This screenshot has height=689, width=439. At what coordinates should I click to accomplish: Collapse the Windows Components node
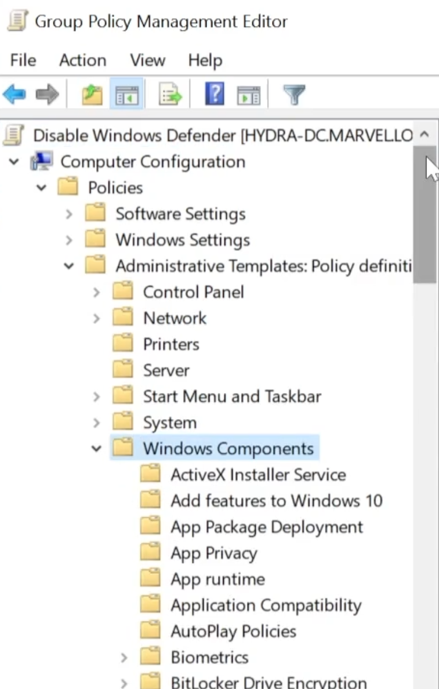point(97,449)
